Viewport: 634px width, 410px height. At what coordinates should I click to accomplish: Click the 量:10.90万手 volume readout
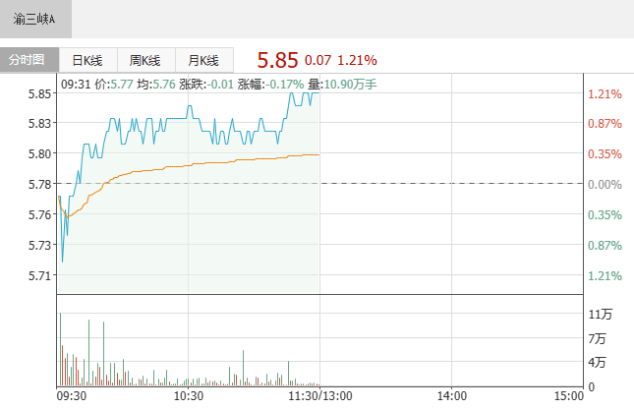pyautogui.click(x=343, y=85)
